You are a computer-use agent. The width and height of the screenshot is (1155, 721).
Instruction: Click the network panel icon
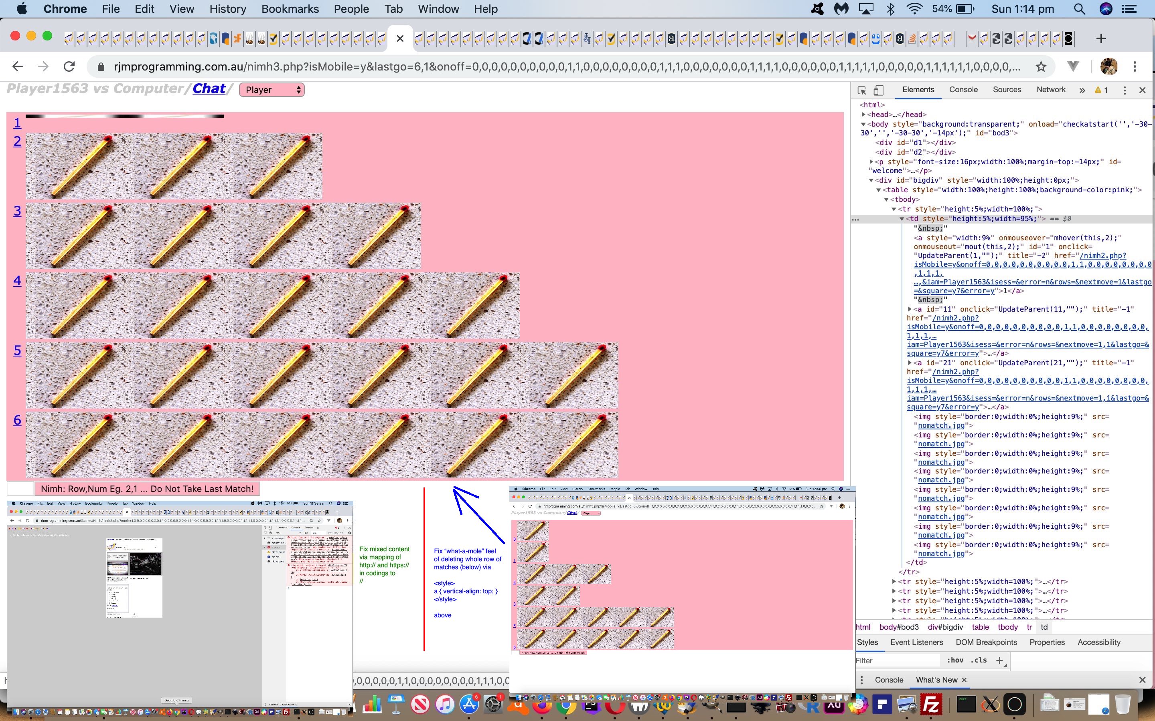[1051, 90]
